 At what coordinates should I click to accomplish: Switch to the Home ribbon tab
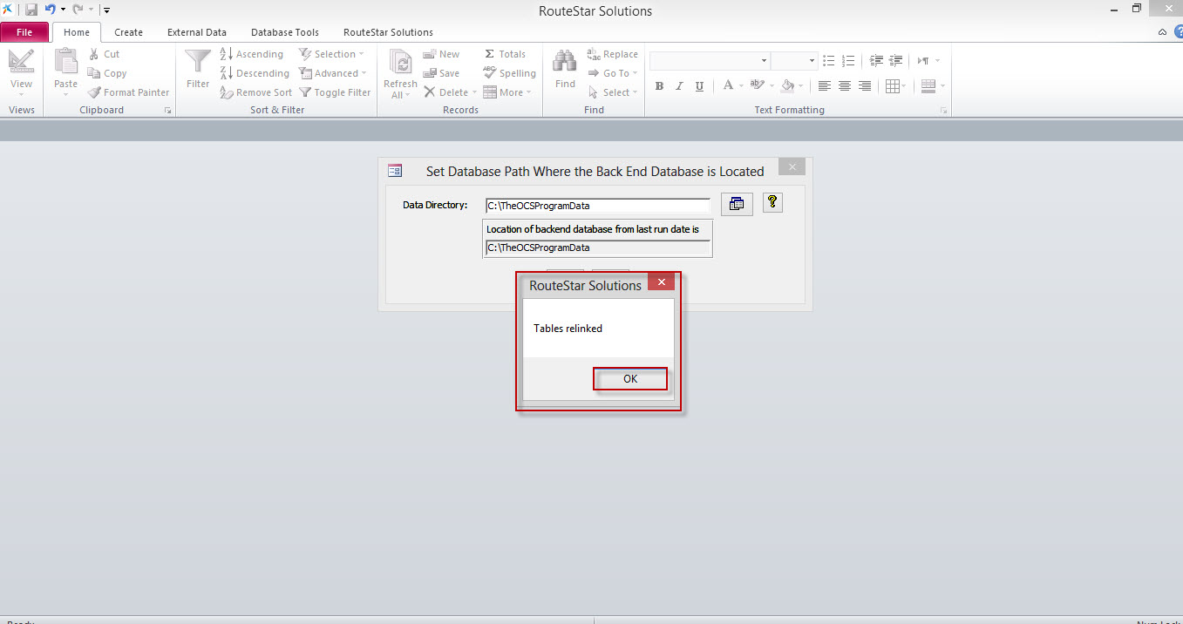tap(77, 32)
